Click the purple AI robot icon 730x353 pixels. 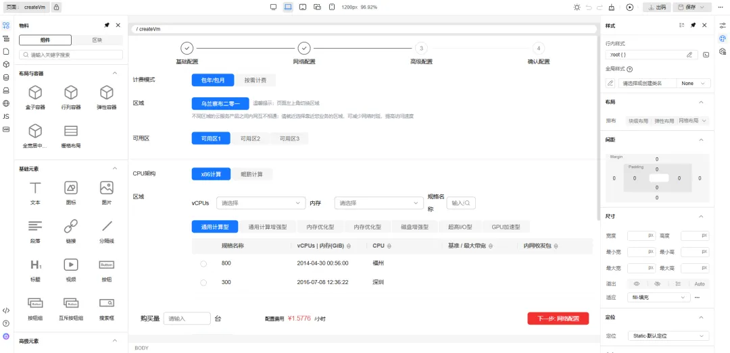coord(6,336)
